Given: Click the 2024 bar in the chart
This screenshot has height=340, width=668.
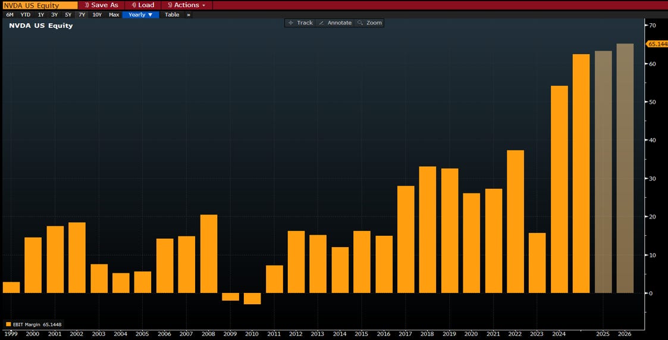Looking at the screenshot, I should (559, 189).
